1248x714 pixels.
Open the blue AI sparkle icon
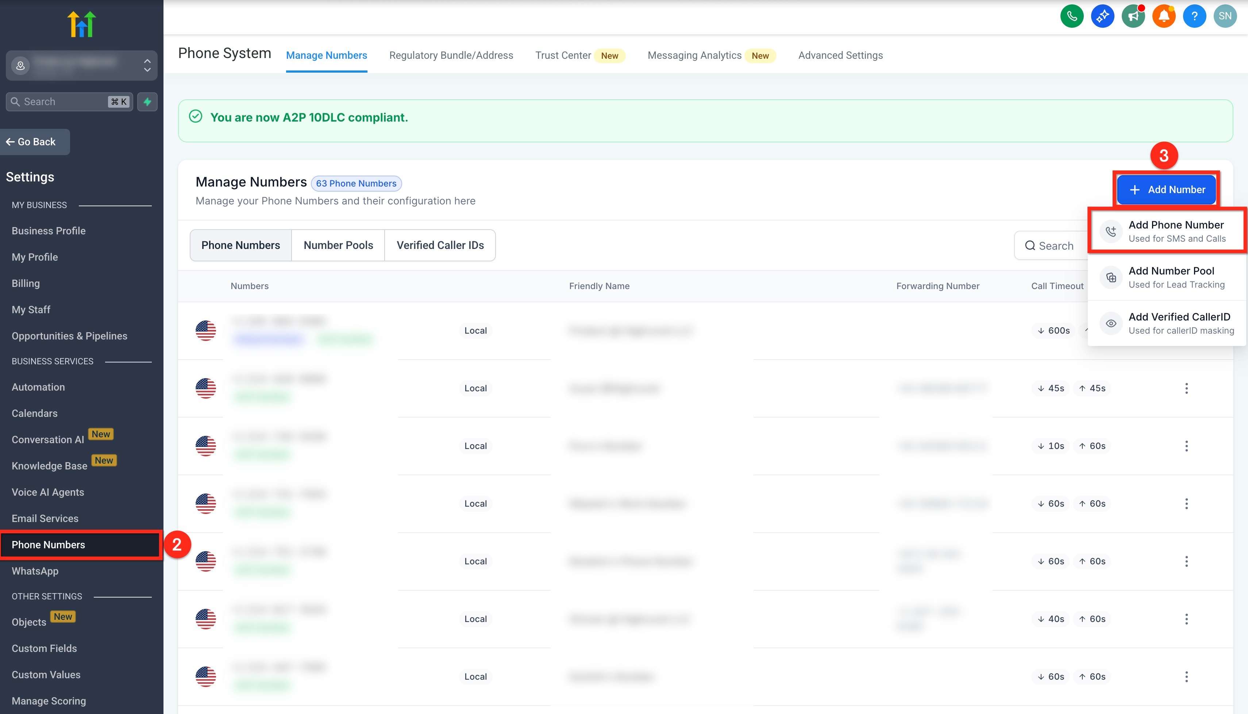tap(1102, 16)
